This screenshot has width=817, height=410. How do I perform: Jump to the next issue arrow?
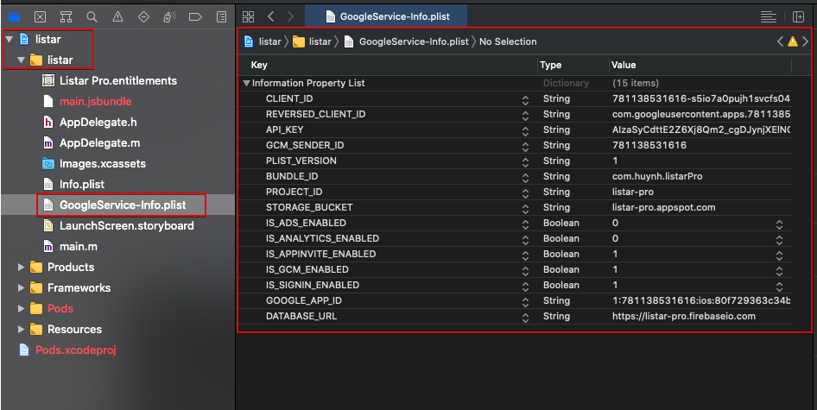(x=805, y=41)
